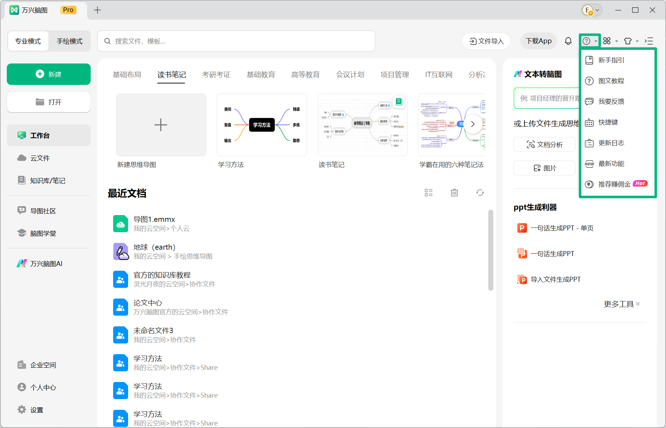Click the 图片 upload button
Image resolution: width=666 pixels, height=428 pixels.
pos(545,168)
